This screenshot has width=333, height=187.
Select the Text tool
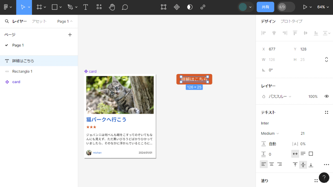86,7
